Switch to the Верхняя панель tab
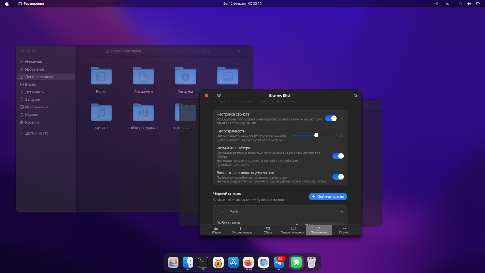 point(242,230)
